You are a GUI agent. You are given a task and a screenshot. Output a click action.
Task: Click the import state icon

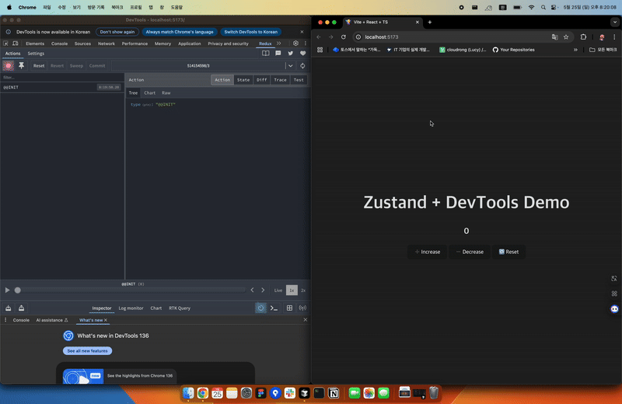(9, 308)
